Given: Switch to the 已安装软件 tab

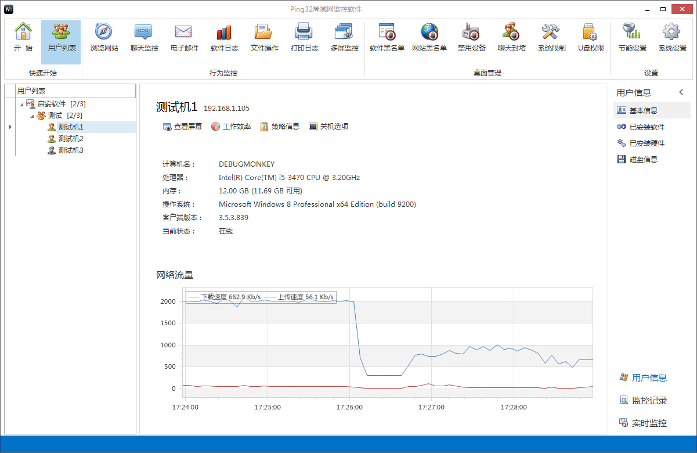Looking at the screenshot, I should click(x=646, y=127).
